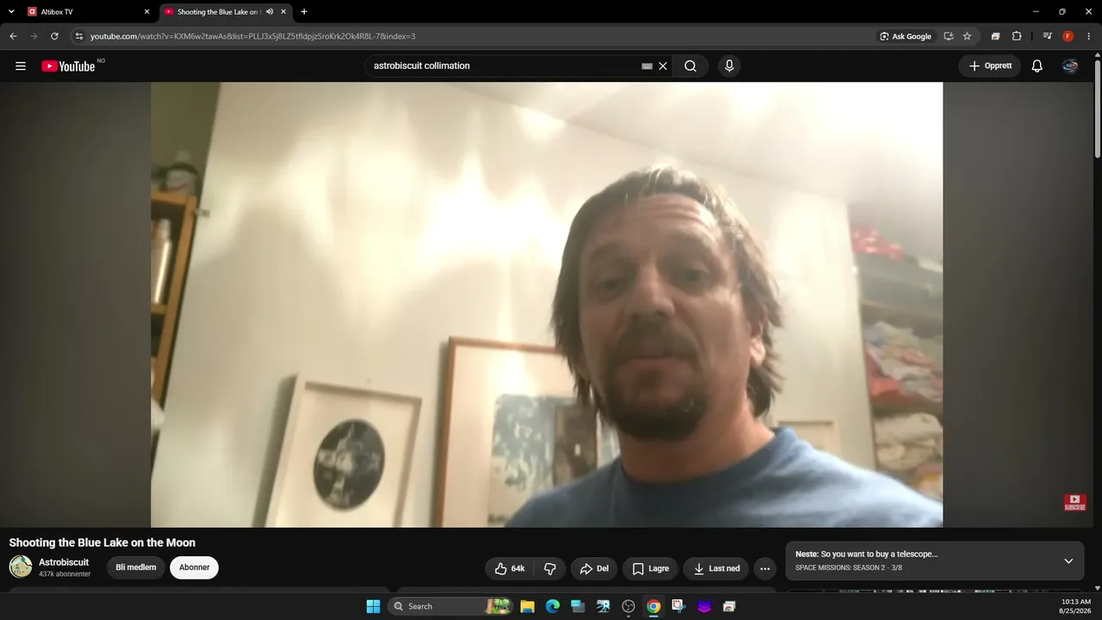Save the video with Lagre button

tap(650, 568)
